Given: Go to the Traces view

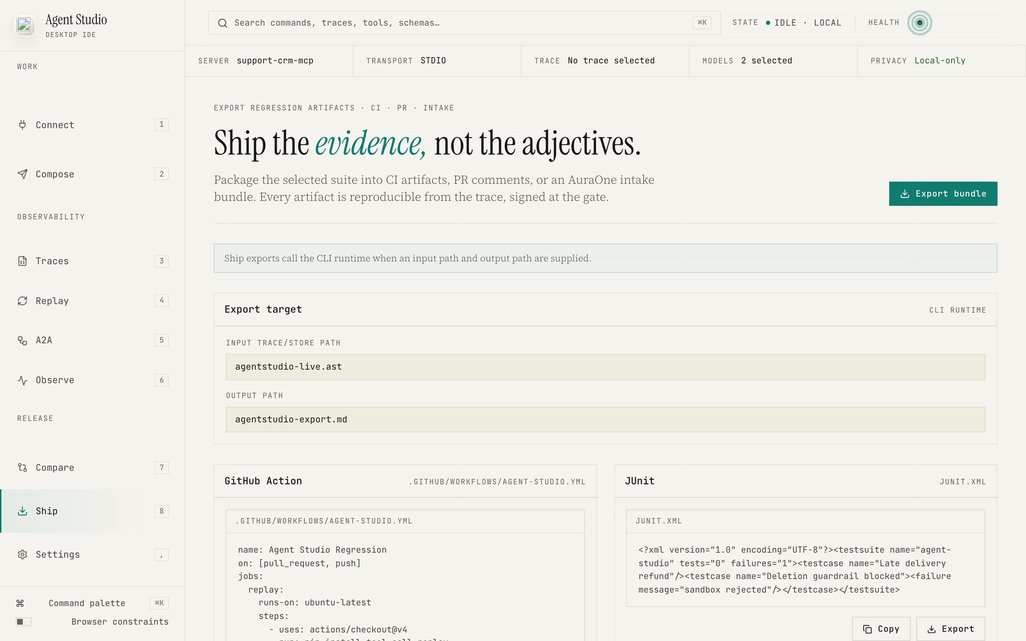Looking at the screenshot, I should point(92,261).
